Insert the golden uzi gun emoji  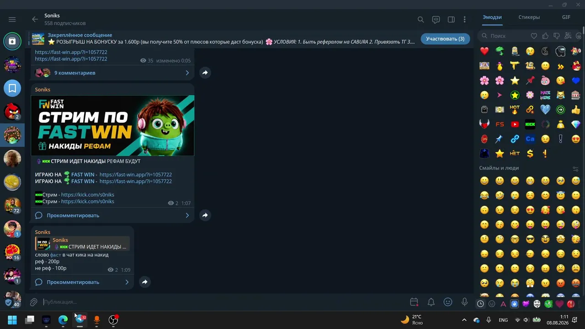(x=515, y=66)
